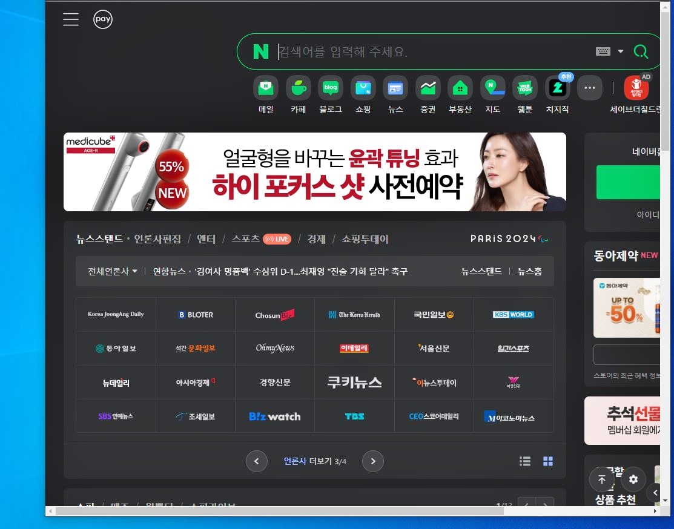Open KBS WORLD publisher logo
The image size is (674, 529).
(x=514, y=315)
